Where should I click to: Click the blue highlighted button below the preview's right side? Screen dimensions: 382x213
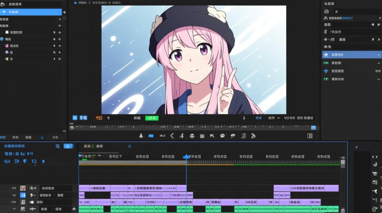258,118
